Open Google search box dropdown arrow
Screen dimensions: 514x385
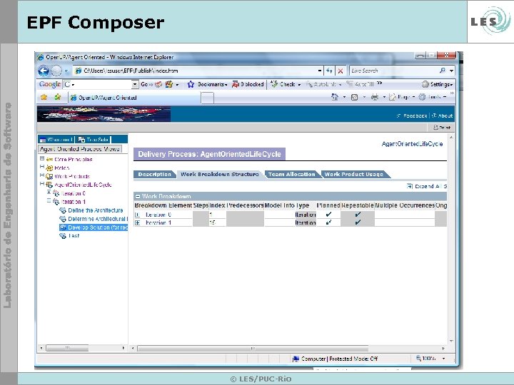point(135,84)
